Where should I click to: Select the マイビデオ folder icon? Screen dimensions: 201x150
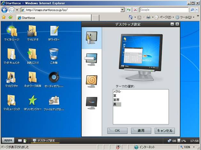click(x=32, y=31)
